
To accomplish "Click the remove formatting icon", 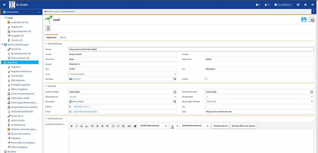I will pos(135,126).
